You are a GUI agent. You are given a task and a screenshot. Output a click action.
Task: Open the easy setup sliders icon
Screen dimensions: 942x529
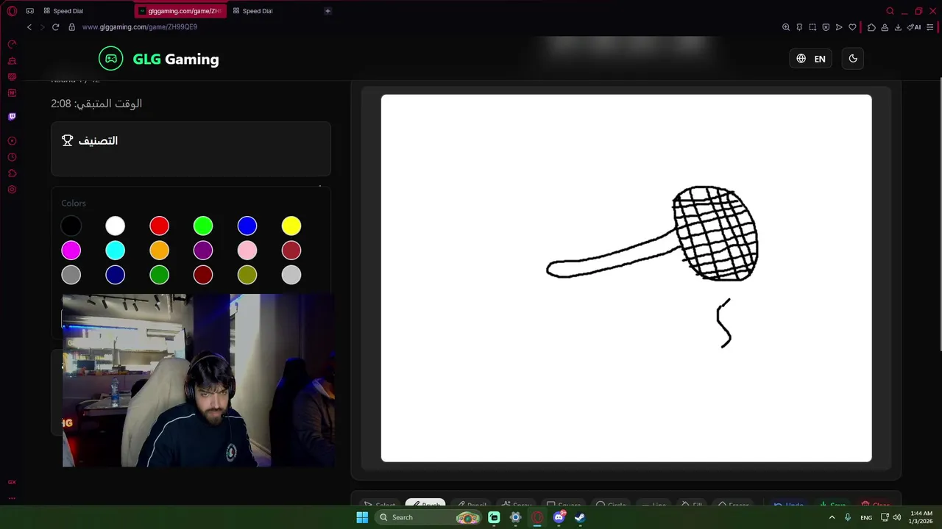[929, 27]
